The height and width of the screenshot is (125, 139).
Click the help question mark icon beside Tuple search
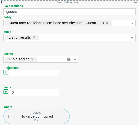(69, 59)
